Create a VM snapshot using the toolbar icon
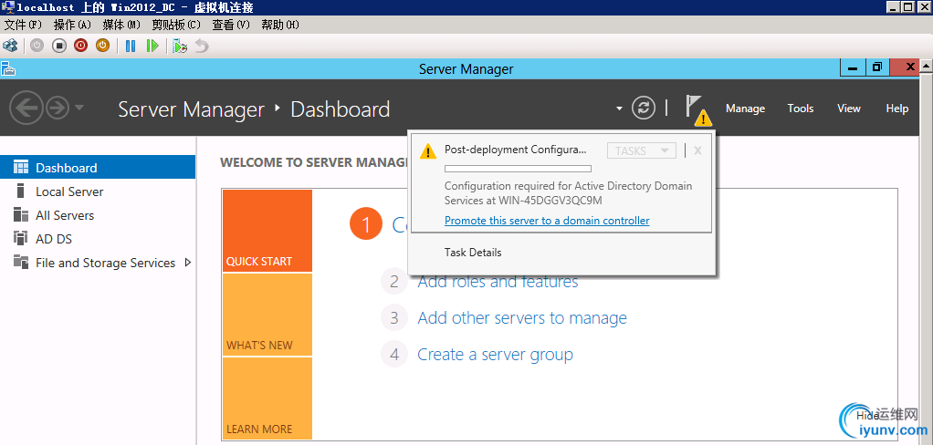 [x=180, y=46]
